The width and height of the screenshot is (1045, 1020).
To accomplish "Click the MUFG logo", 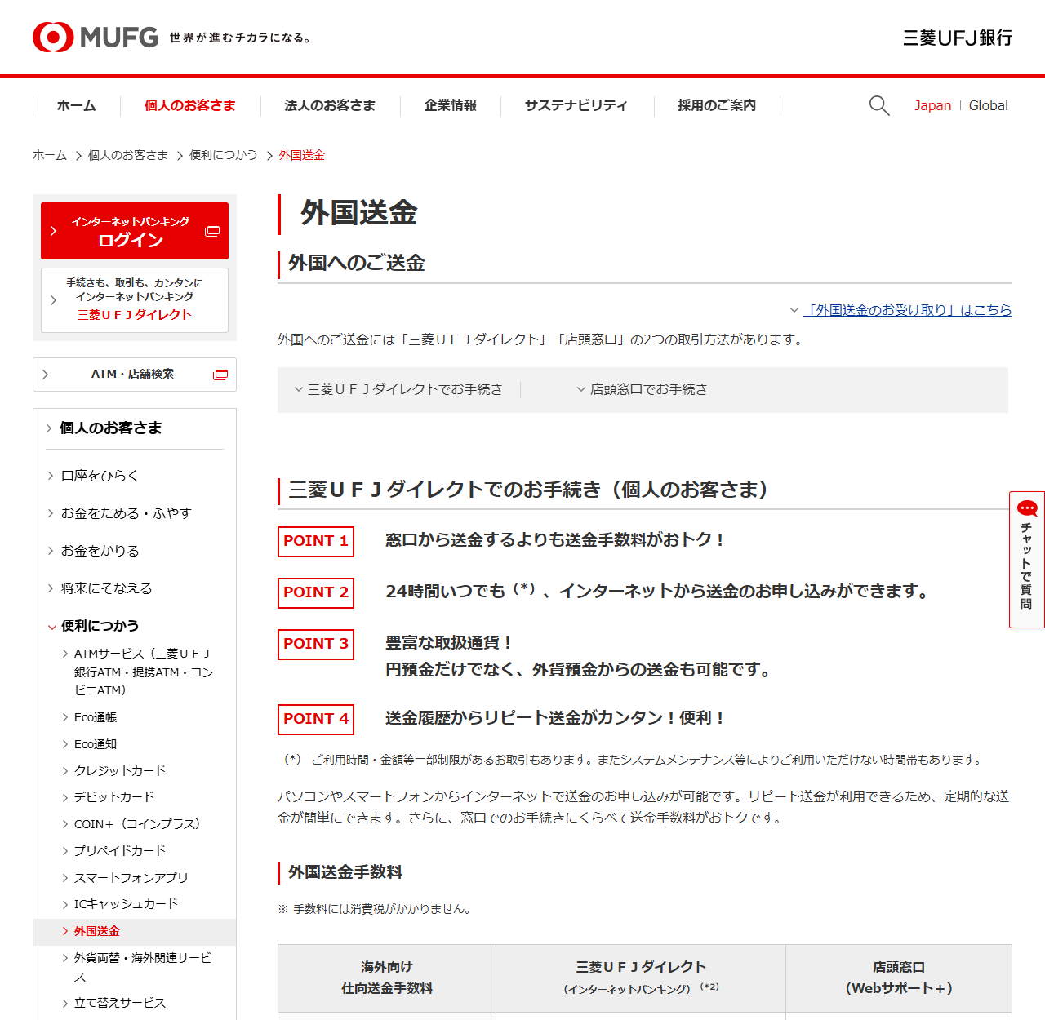I will (95, 37).
